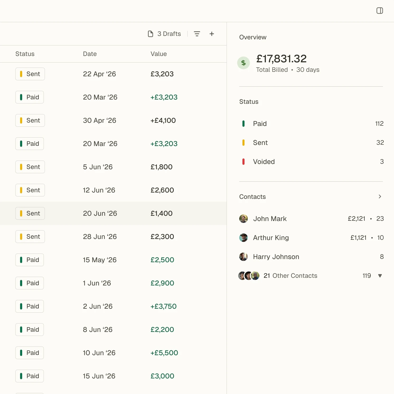Click the +£4,100 value
Viewport: 394px width, 394px height.
pos(163,120)
